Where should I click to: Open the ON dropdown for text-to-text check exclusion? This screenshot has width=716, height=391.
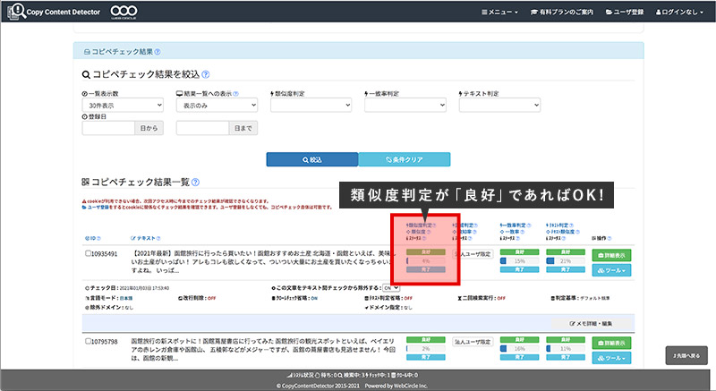388,288
